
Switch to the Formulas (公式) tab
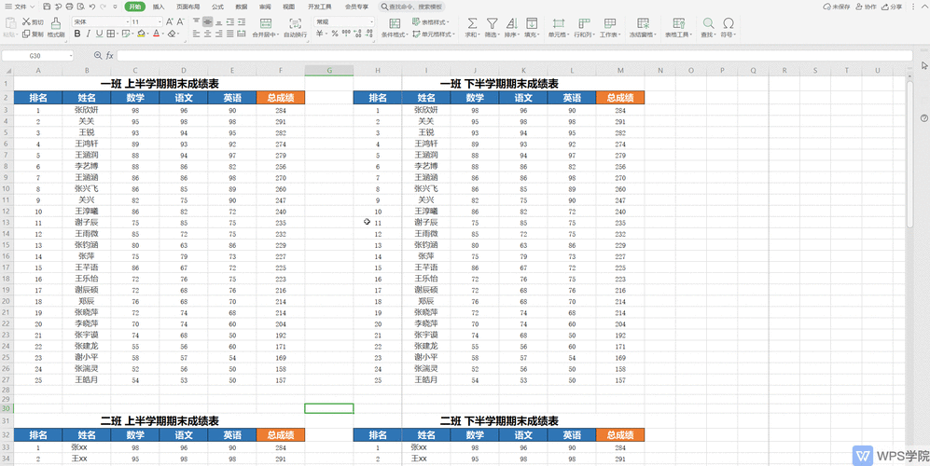click(x=217, y=7)
